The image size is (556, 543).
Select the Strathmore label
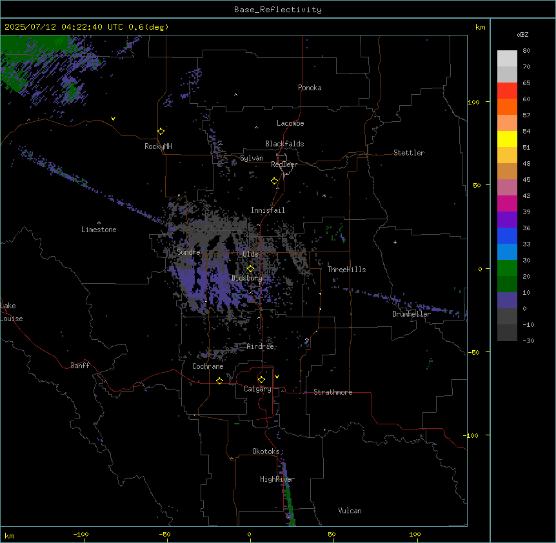(333, 392)
